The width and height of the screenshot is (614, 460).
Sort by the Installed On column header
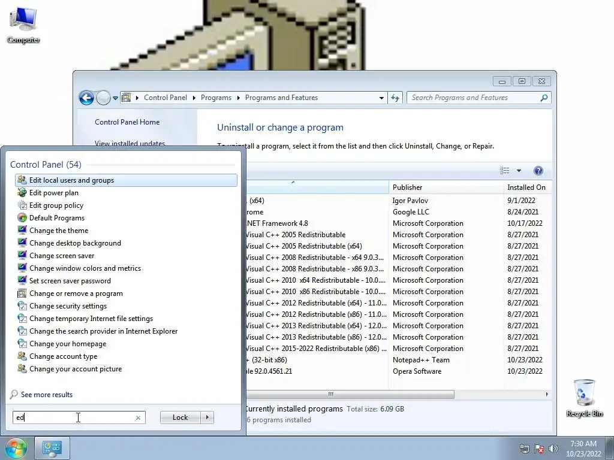click(528, 187)
